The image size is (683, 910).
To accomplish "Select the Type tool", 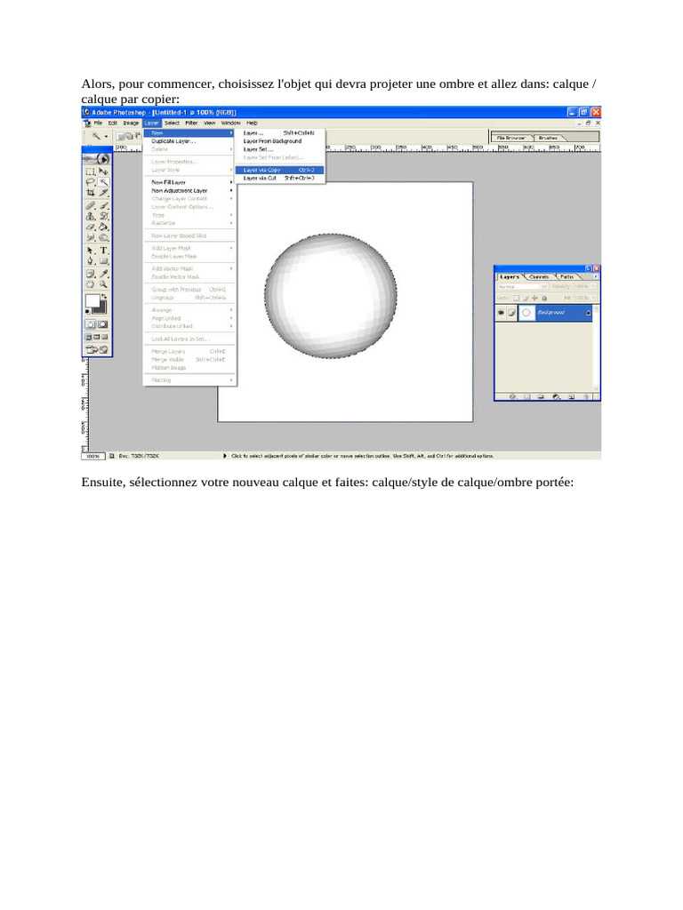I will (103, 250).
